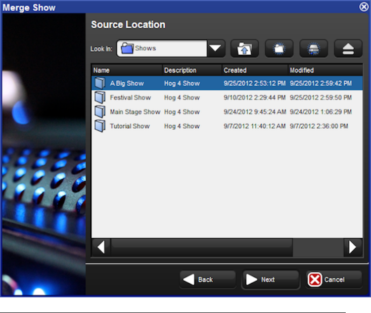Click the Tutorial Show file icon
Viewport: 371px width, 313px height.
point(100,126)
